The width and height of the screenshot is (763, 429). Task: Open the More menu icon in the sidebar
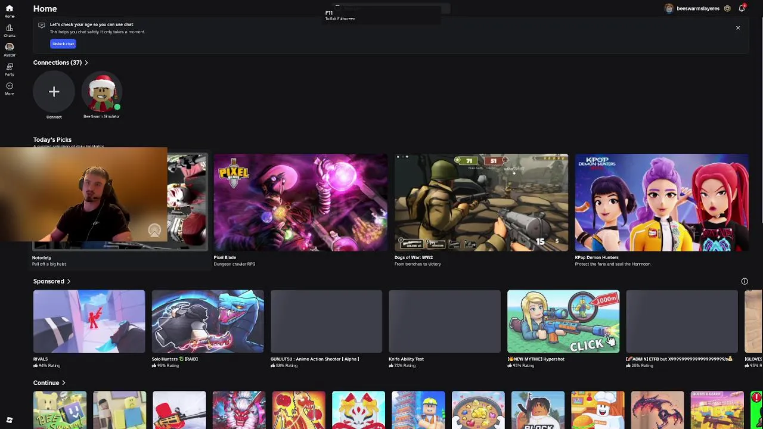tap(10, 86)
